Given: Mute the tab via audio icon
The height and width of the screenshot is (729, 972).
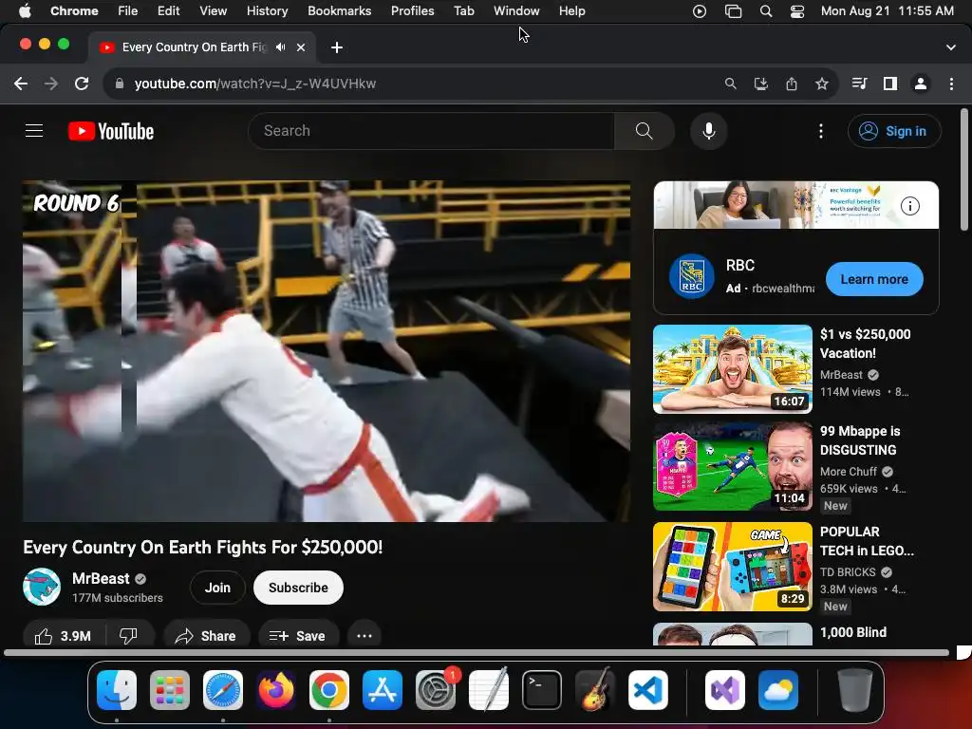Looking at the screenshot, I should tap(281, 47).
